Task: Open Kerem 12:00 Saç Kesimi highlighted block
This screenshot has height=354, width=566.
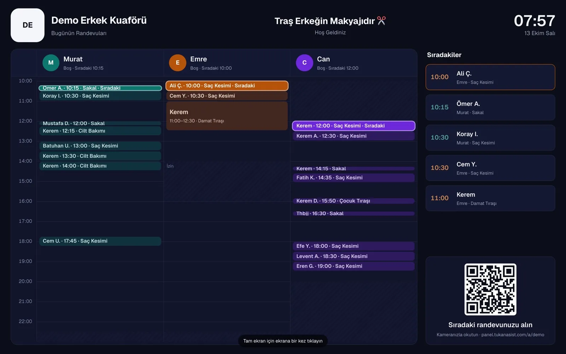Action: click(353, 126)
